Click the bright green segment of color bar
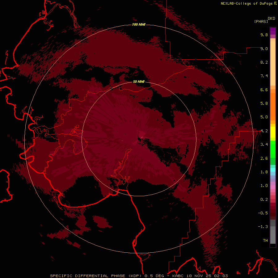 [273, 149]
